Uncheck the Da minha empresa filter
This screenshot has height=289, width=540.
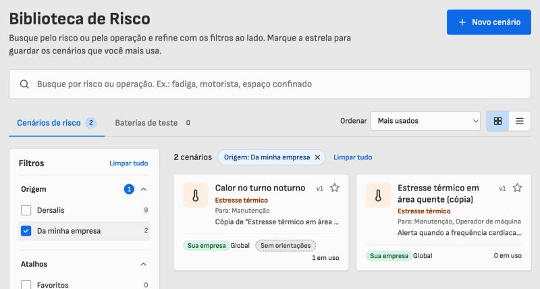tap(26, 231)
